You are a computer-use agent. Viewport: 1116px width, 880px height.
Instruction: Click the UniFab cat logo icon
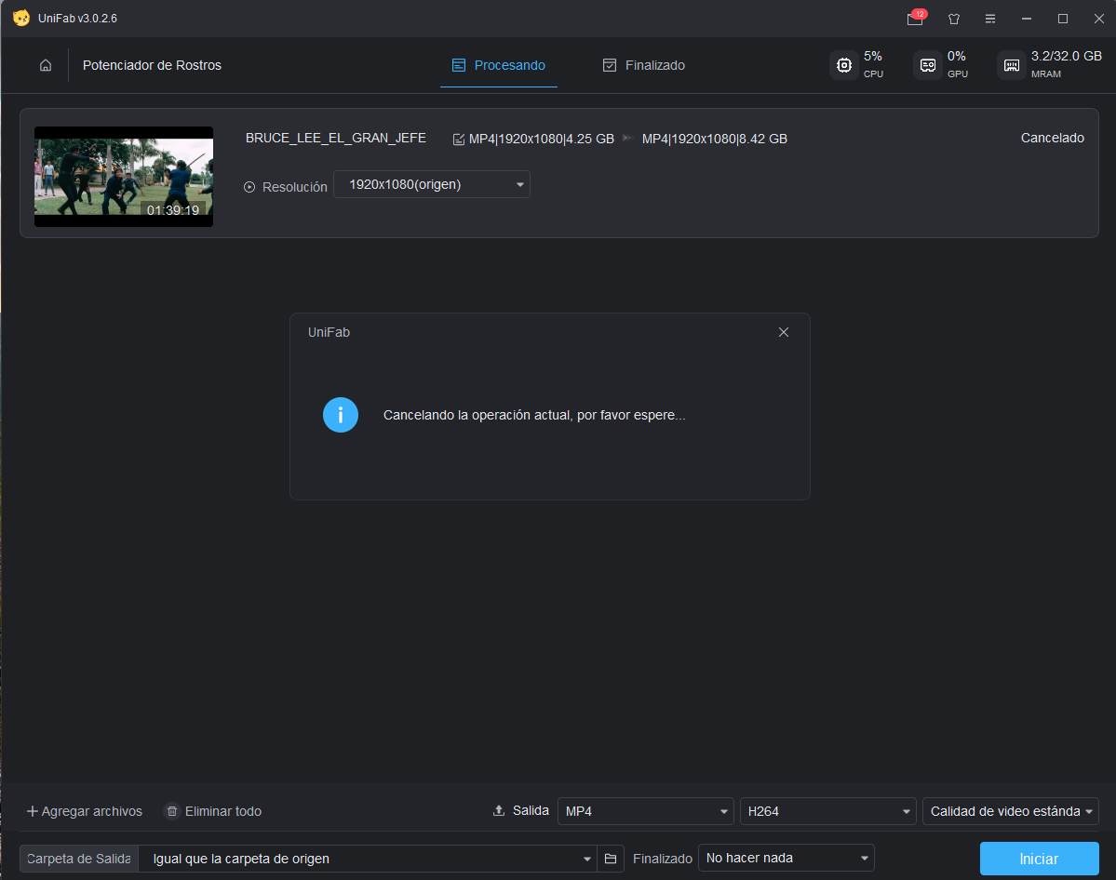21,18
